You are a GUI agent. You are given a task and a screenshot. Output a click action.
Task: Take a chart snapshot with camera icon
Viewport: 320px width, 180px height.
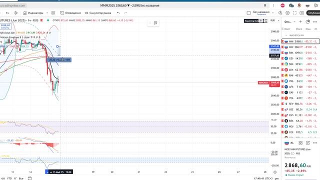click(301, 13)
